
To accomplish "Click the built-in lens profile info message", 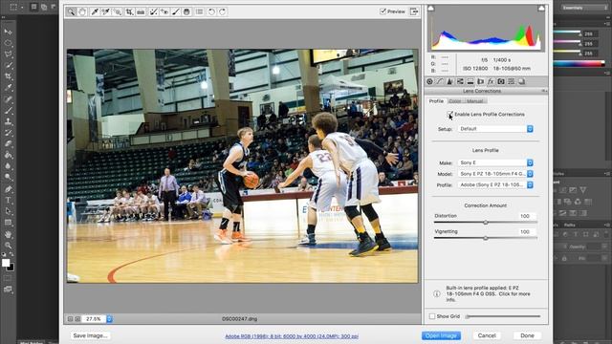I will click(x=488, y=293).
